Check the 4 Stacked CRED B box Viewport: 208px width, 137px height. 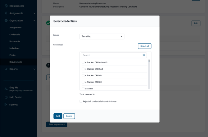coord(83,75)
